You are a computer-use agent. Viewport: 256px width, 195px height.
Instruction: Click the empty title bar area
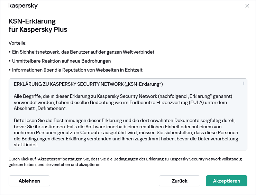click(131, 6)
